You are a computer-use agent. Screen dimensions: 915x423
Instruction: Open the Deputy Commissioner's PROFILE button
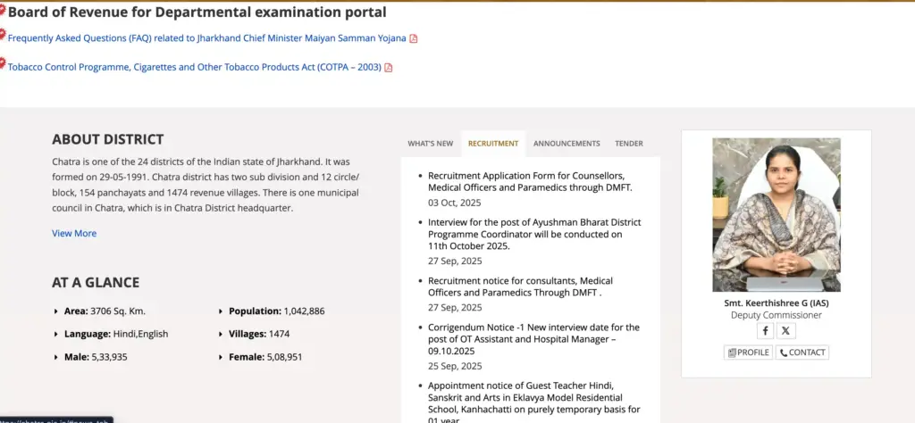(749, 352)
